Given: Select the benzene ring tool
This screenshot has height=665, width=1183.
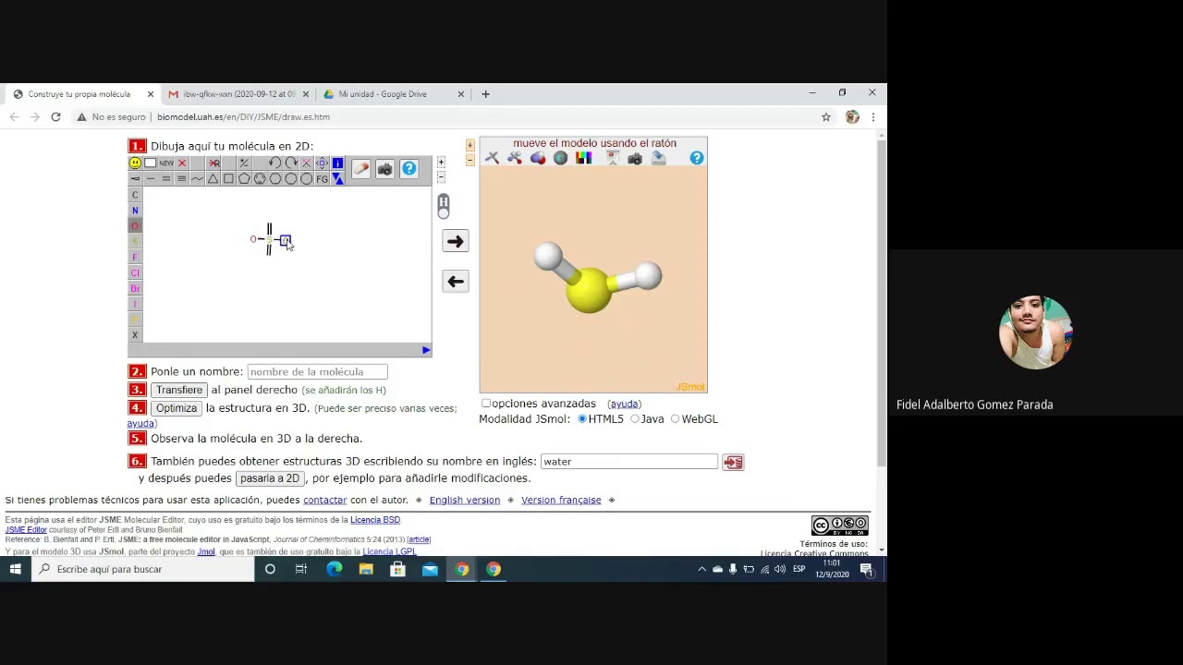Looking at the screenshot, I should click(260, 179).
